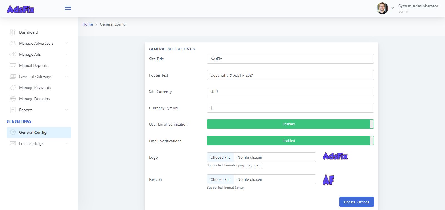Viewport: 445px width, 210px height.
Task: Open the Dashboard menu item
Action: (39, 32)
